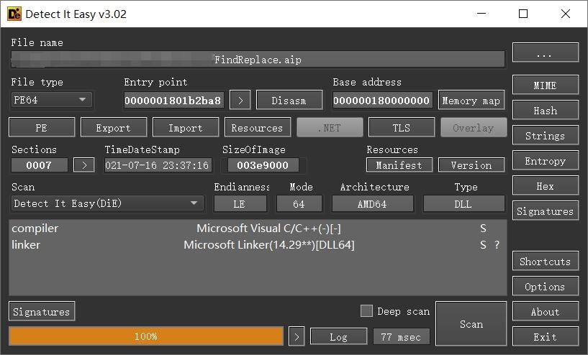Open the Import table
Image resolution: width=588 pixels, height=355 pixels.
186,128
